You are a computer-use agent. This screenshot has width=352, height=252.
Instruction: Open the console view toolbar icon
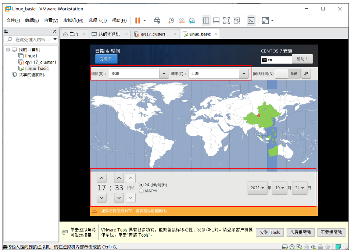[x=251, y=21]
